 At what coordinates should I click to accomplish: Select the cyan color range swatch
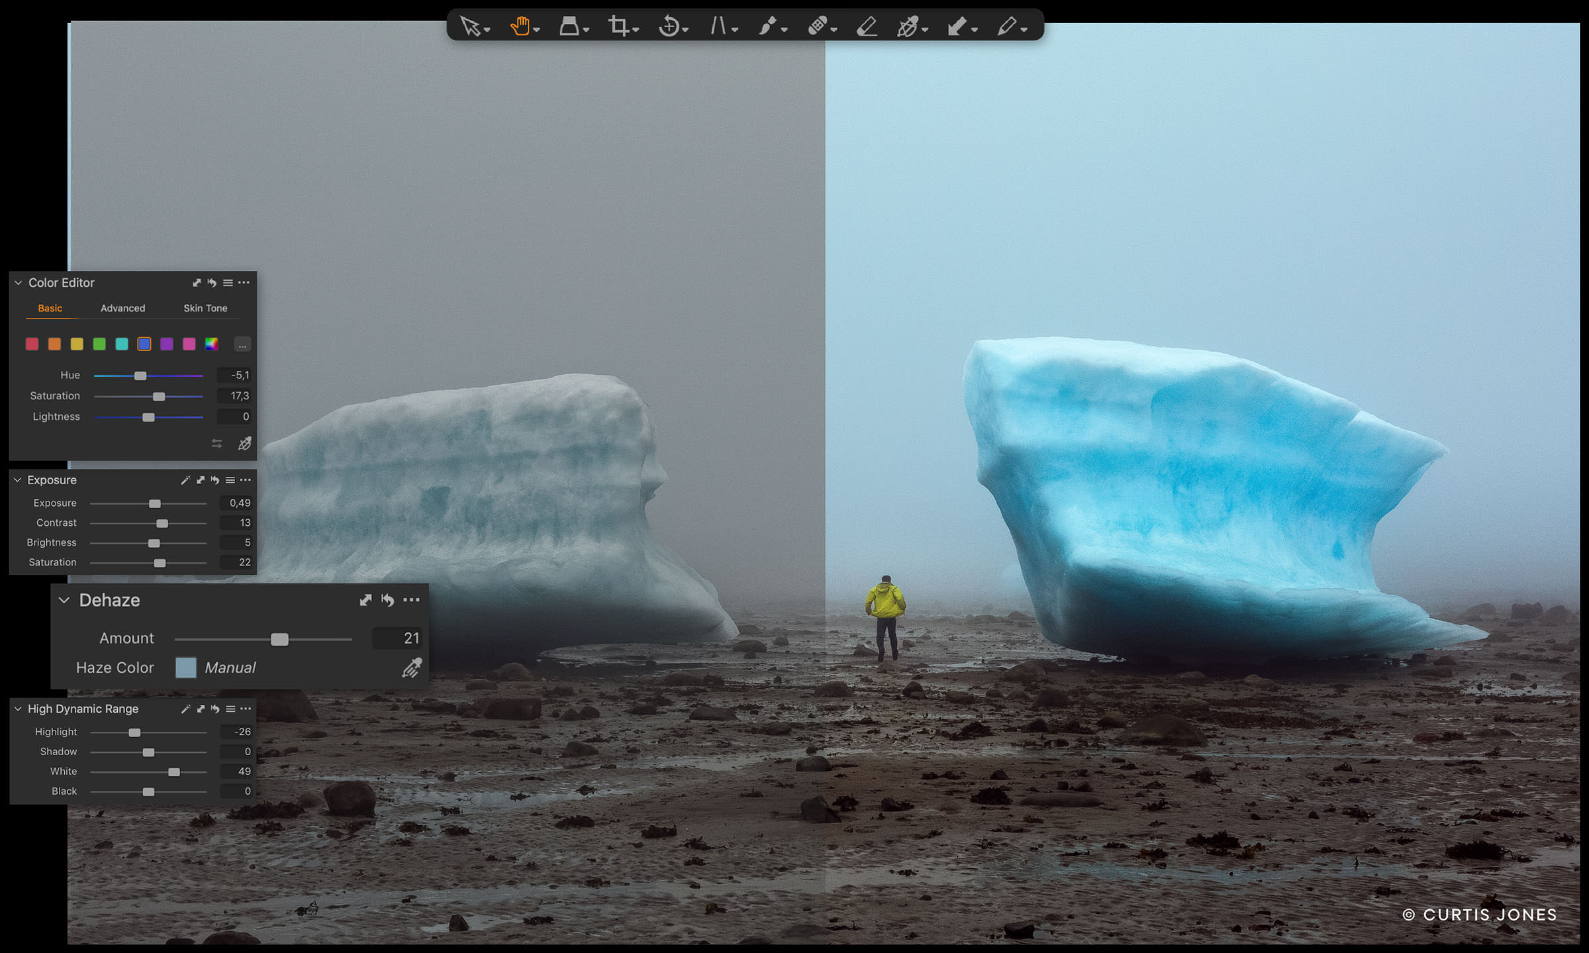click(x=122, y=344)
